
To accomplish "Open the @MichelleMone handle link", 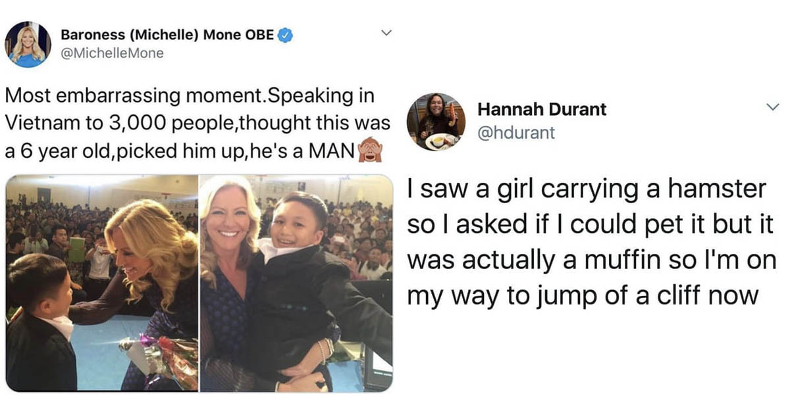I will click(112, 54).
